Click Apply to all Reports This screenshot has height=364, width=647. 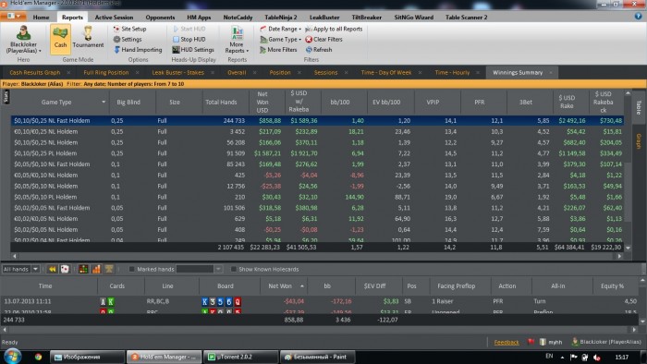(334, 29)
